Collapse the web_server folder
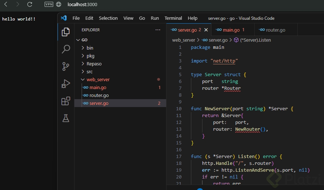This screenshot has width=324, height=190. [98, 79]
